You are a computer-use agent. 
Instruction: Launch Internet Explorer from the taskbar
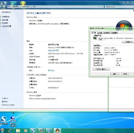(10, 131)
